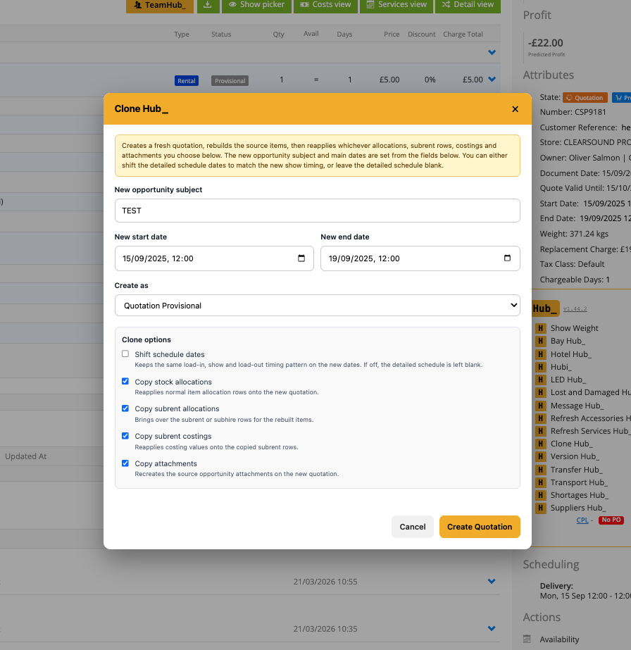The image size is (631, 650).
Task: Close the Clone Hub_ dialog
Action: coord(515,109)
